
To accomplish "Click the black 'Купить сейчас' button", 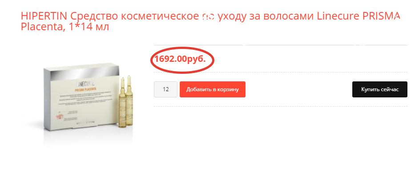I will tap(379, 89).
